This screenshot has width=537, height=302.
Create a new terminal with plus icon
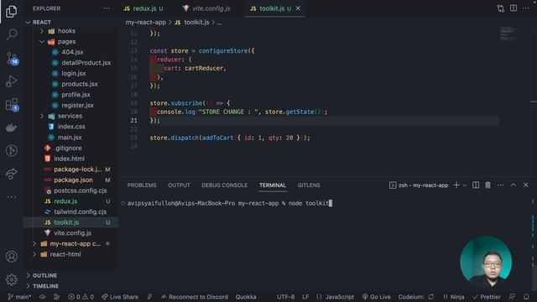pyautogui.click(x=456, y=185)
